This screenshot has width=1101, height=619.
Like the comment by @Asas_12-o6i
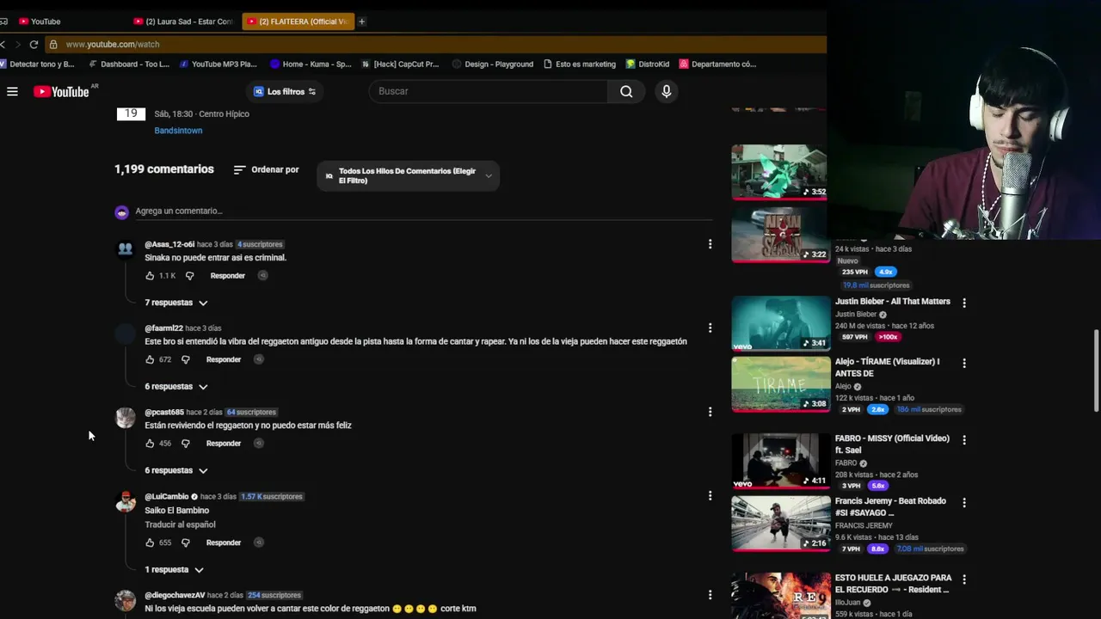[x=150, y=276]
